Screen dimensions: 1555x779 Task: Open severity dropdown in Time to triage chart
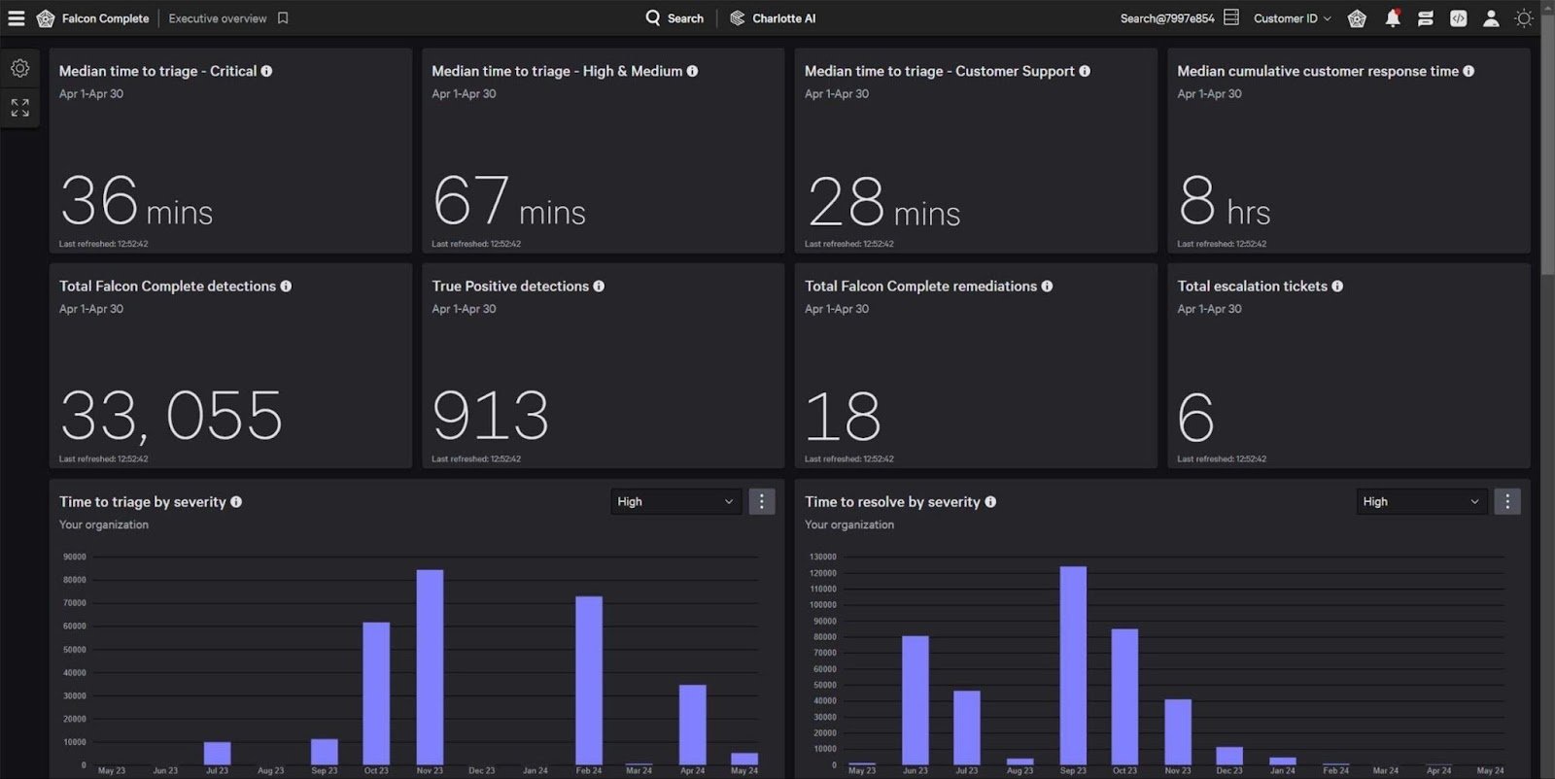point(674,501)
